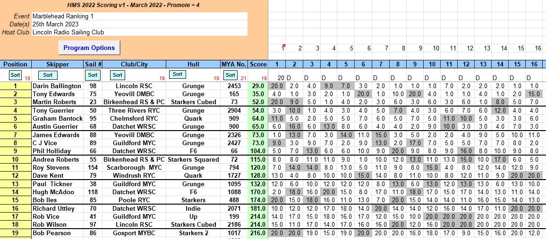Click the position 10 row cell
The height and width of the screenshot is (239, 546).
click(x=15, y=160)
